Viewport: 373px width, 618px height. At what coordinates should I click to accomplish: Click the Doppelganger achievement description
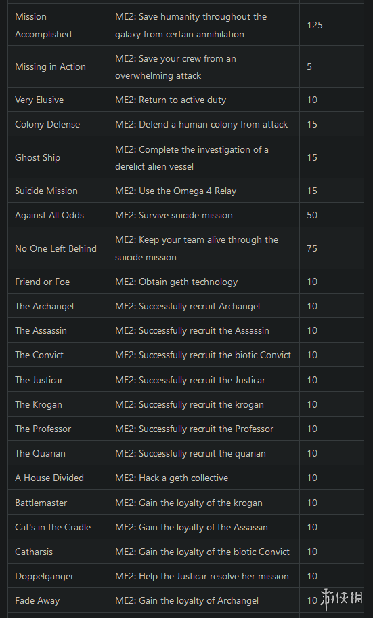[x=202, y=576]
